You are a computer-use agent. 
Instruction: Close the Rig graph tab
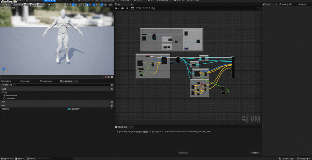[132, 4]
